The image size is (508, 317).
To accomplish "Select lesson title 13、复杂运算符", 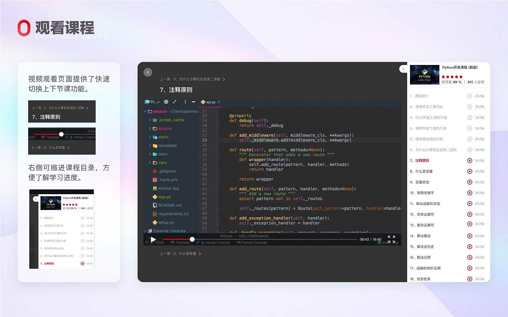I will (x=422, y=225).
